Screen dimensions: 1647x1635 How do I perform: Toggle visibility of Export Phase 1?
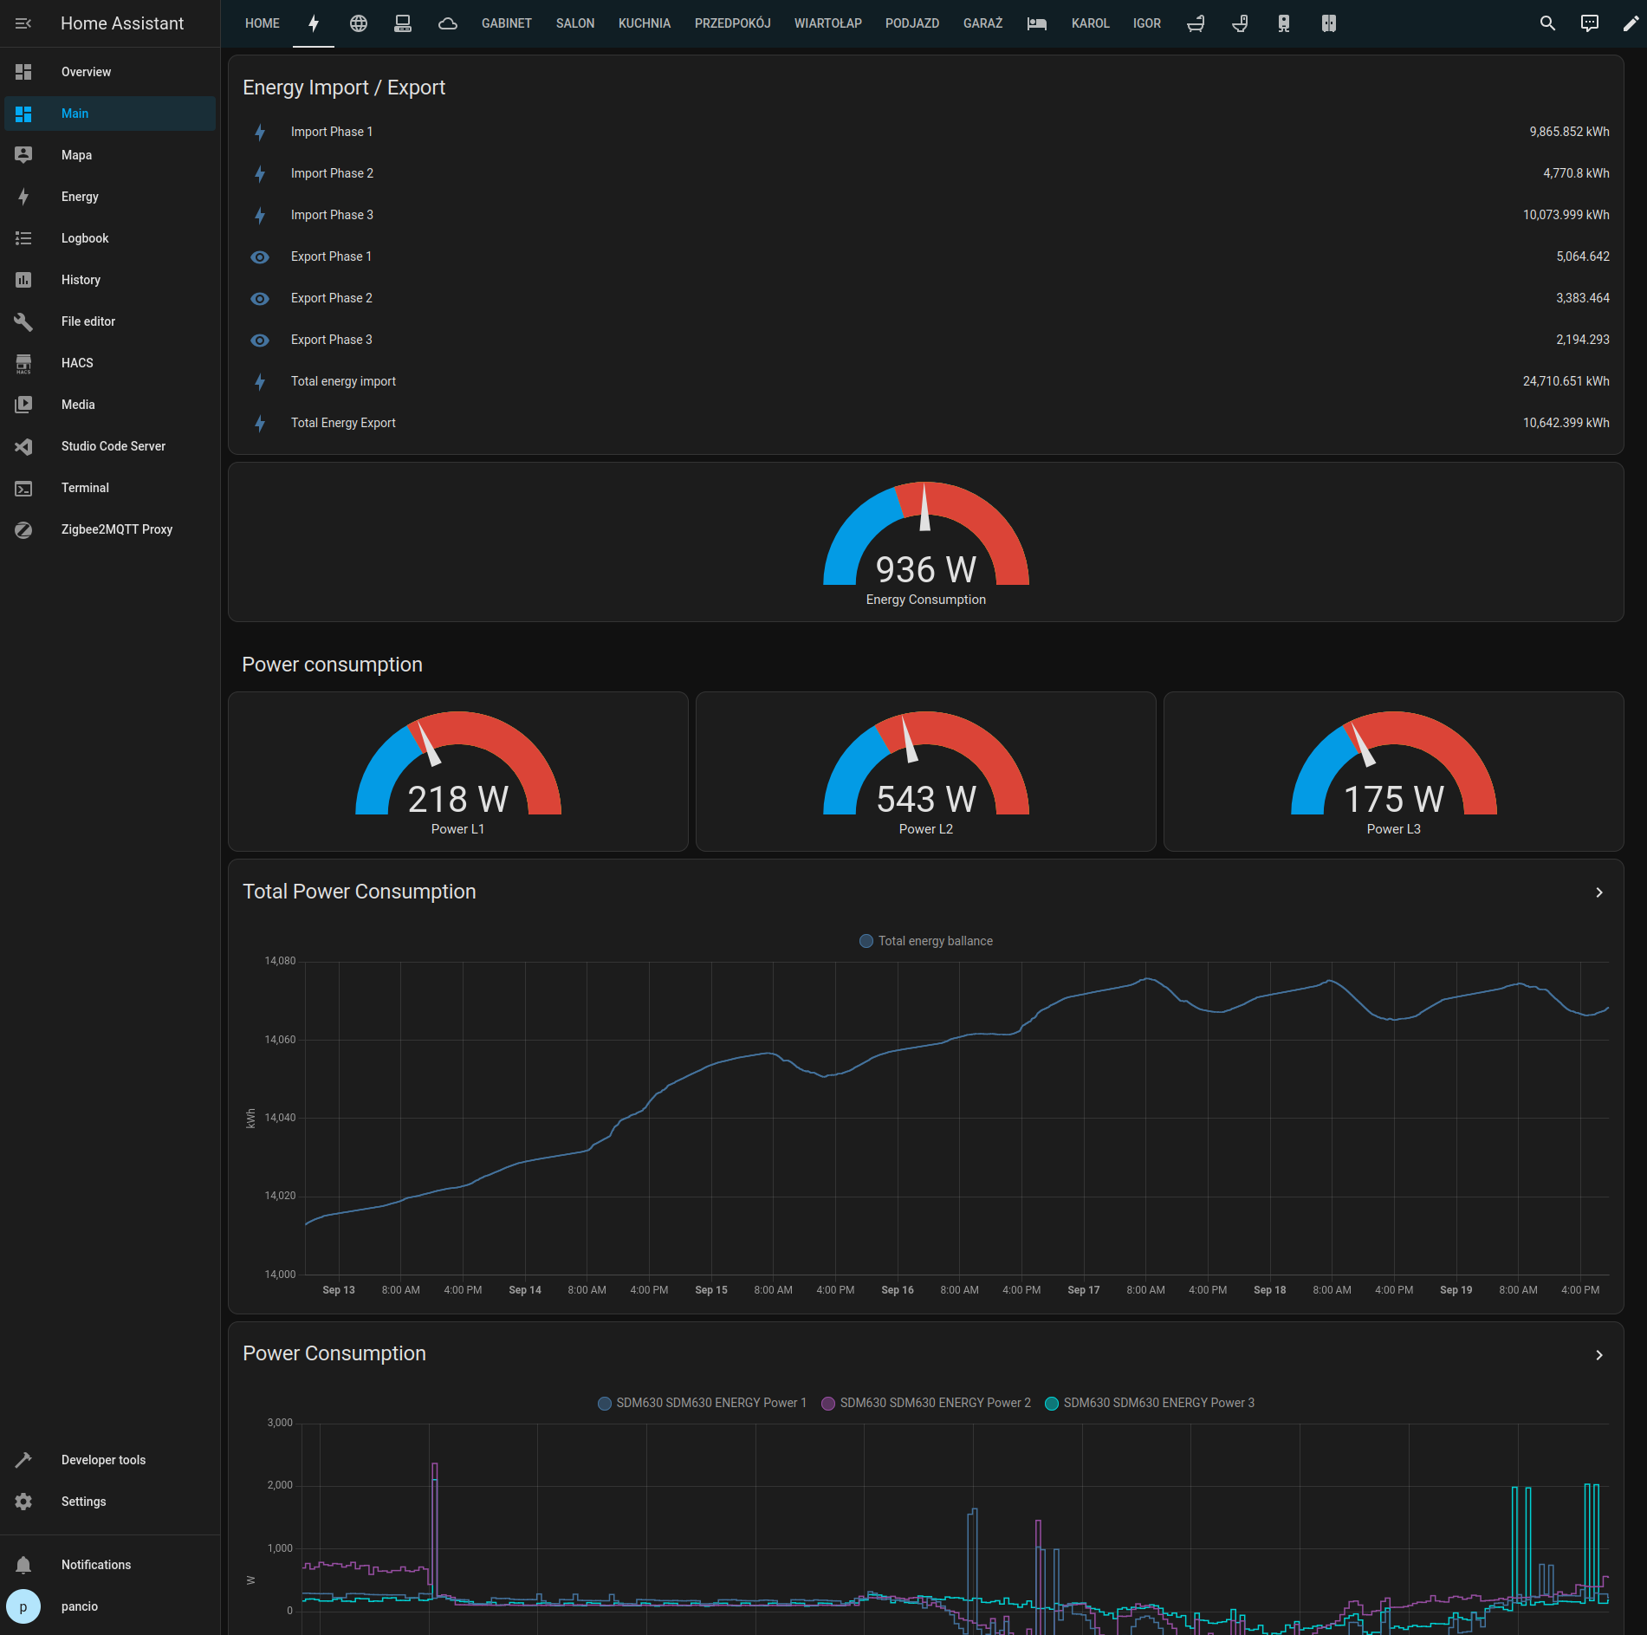tap(260, 256)
